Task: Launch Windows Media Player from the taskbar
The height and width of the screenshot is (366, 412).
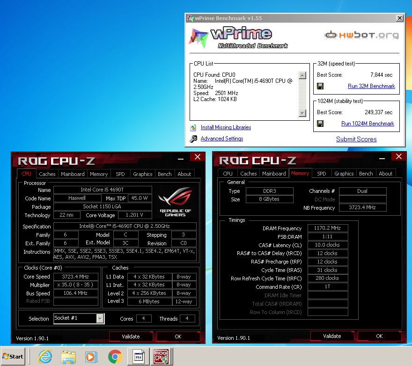Action: click(91, 357)
